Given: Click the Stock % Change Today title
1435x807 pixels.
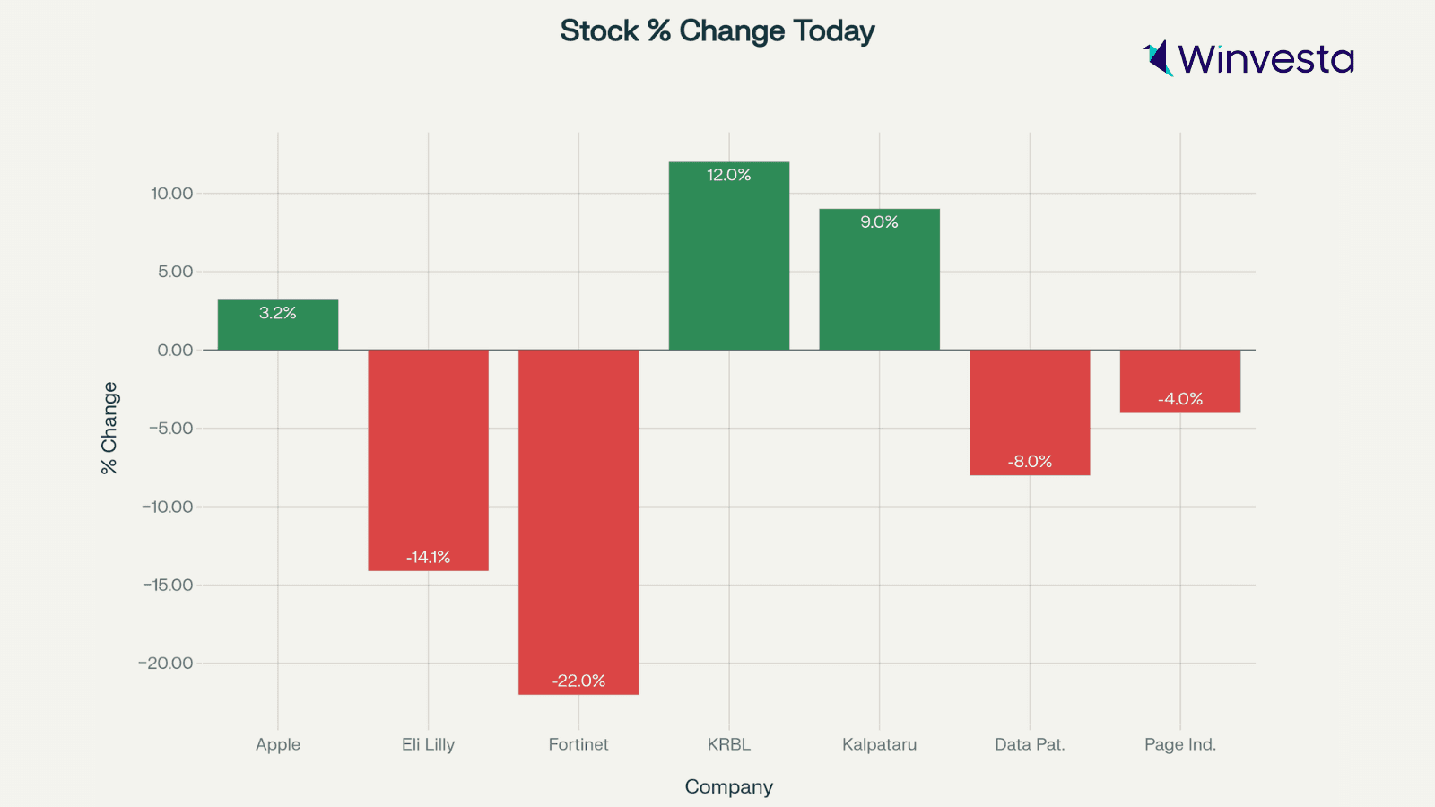Looking at the screenshot, I should 717,31.
